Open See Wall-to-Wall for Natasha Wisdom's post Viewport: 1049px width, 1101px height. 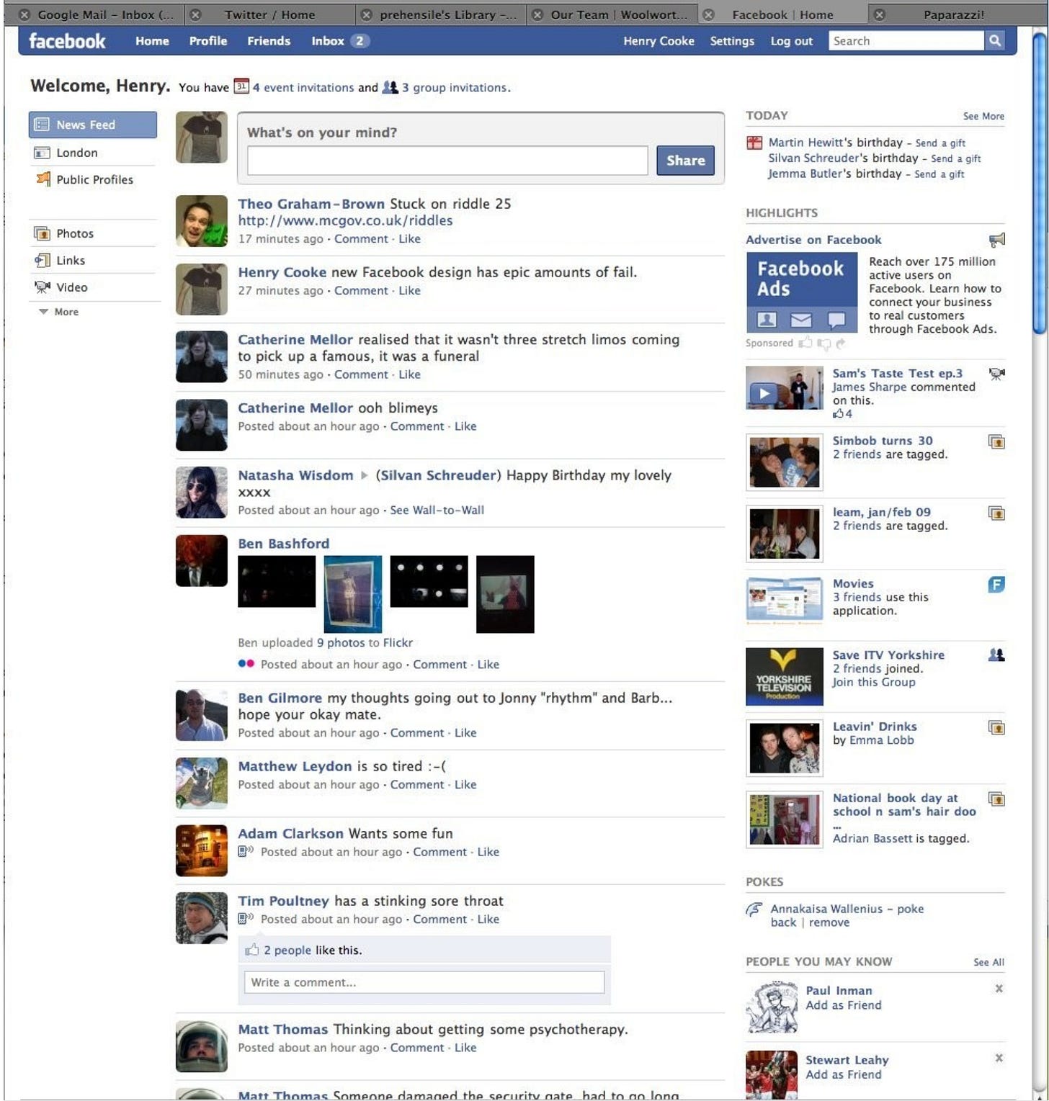point(437,511)
